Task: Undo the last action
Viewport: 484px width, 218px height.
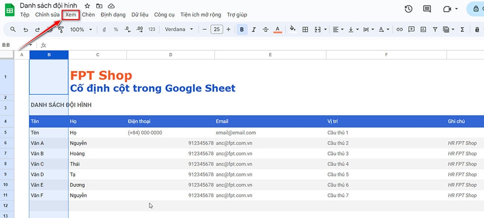Action: [26, 30]
